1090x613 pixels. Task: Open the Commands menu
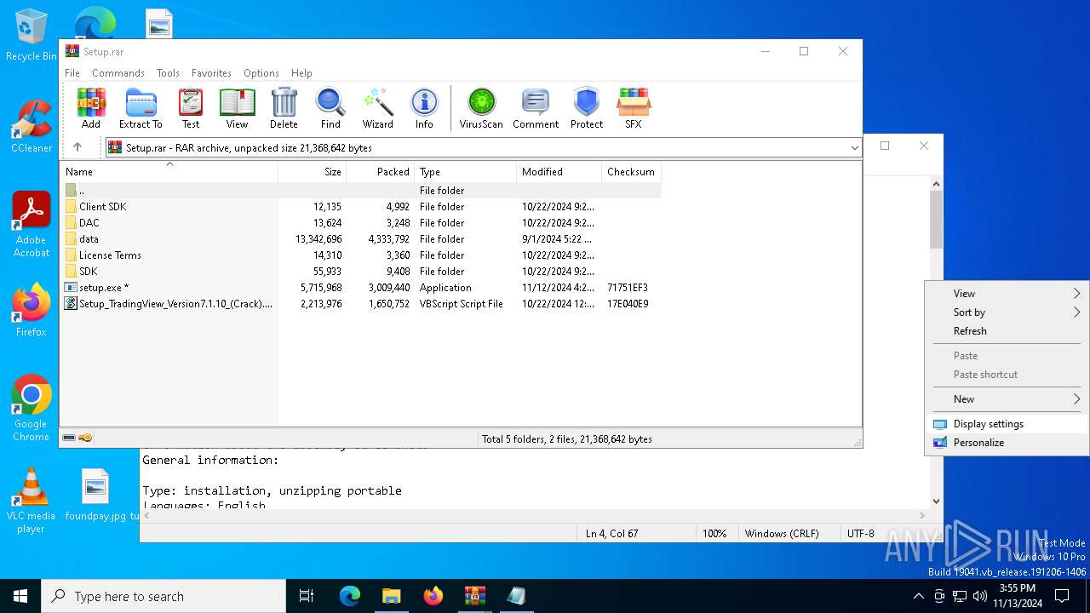(x=118, y=73)
